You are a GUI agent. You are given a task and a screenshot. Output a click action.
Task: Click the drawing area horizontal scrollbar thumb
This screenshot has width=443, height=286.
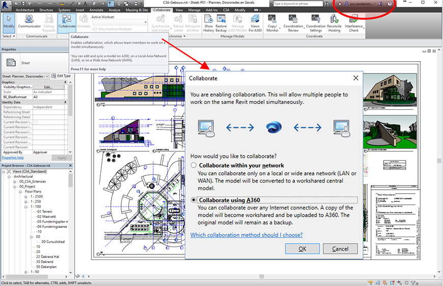tap(262, 276)
